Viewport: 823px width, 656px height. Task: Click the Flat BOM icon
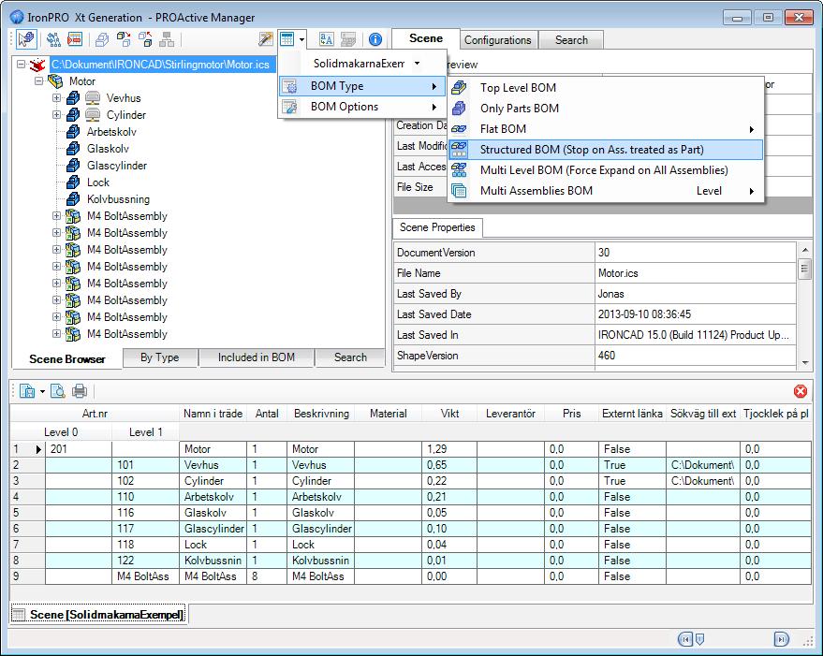[x=459, y=129]
